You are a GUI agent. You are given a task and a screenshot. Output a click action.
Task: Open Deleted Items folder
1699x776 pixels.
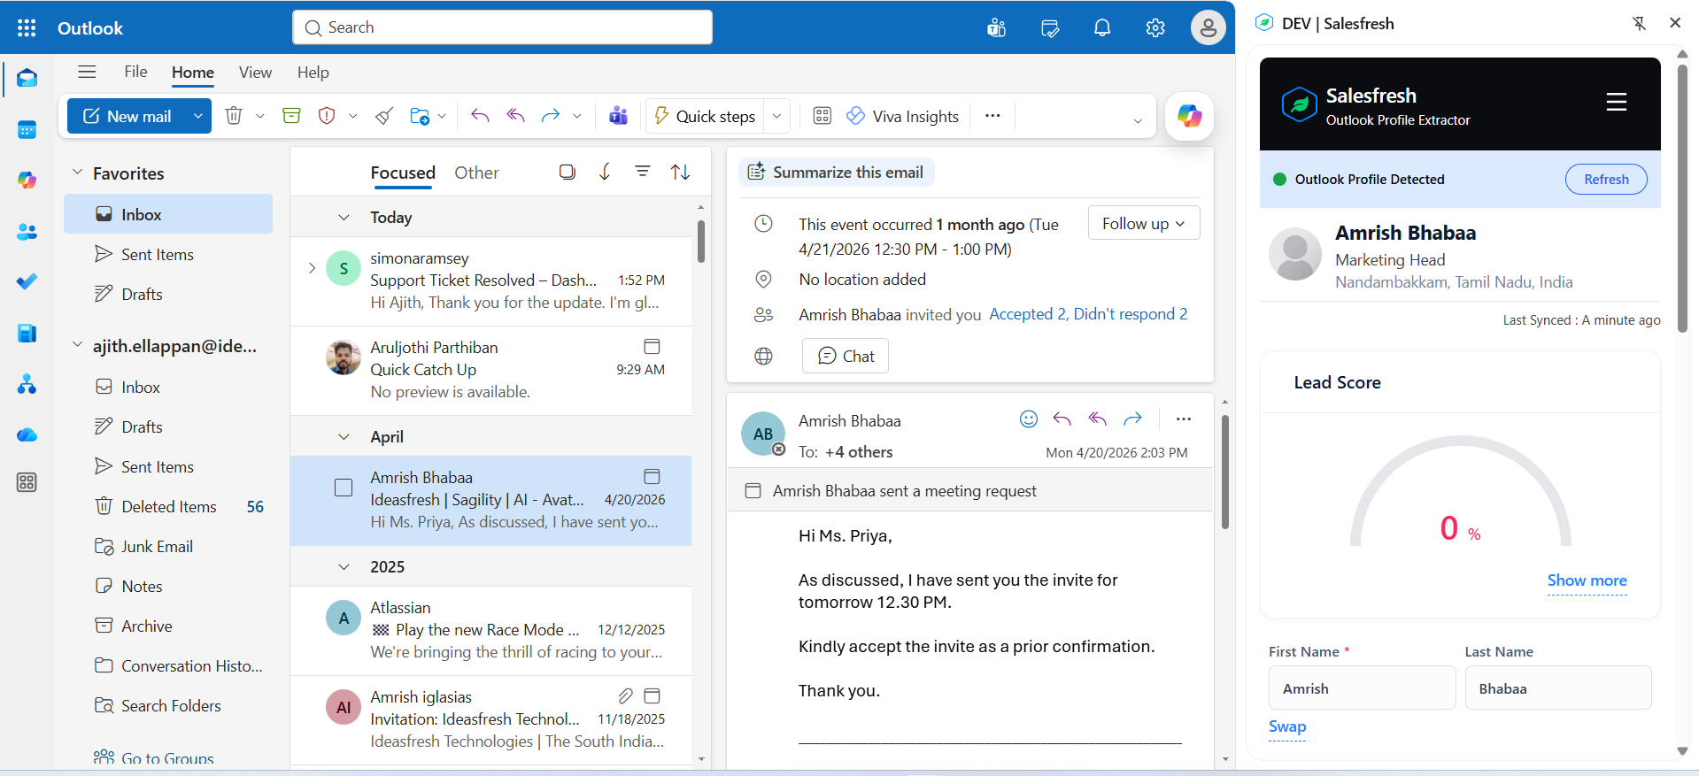tap(168, 506)
